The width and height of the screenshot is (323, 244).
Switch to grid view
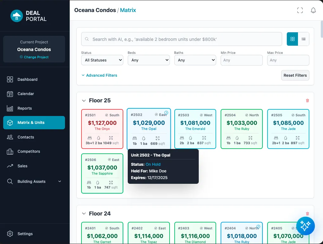click(292, 39)
